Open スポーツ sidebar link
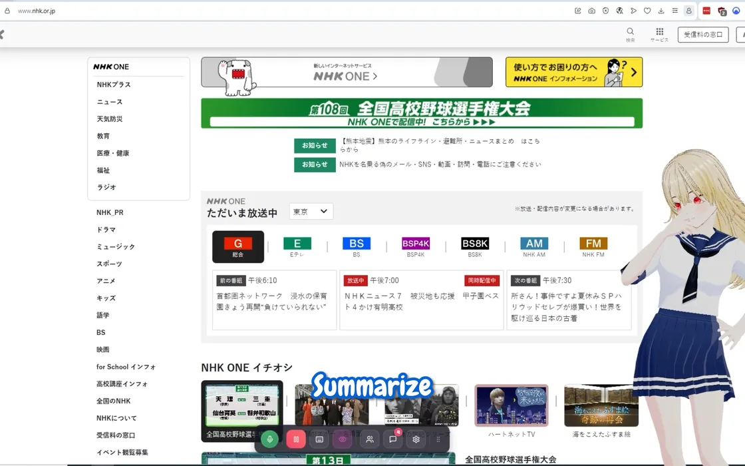This screenshot has height=466, width=745. pos(109,264)
